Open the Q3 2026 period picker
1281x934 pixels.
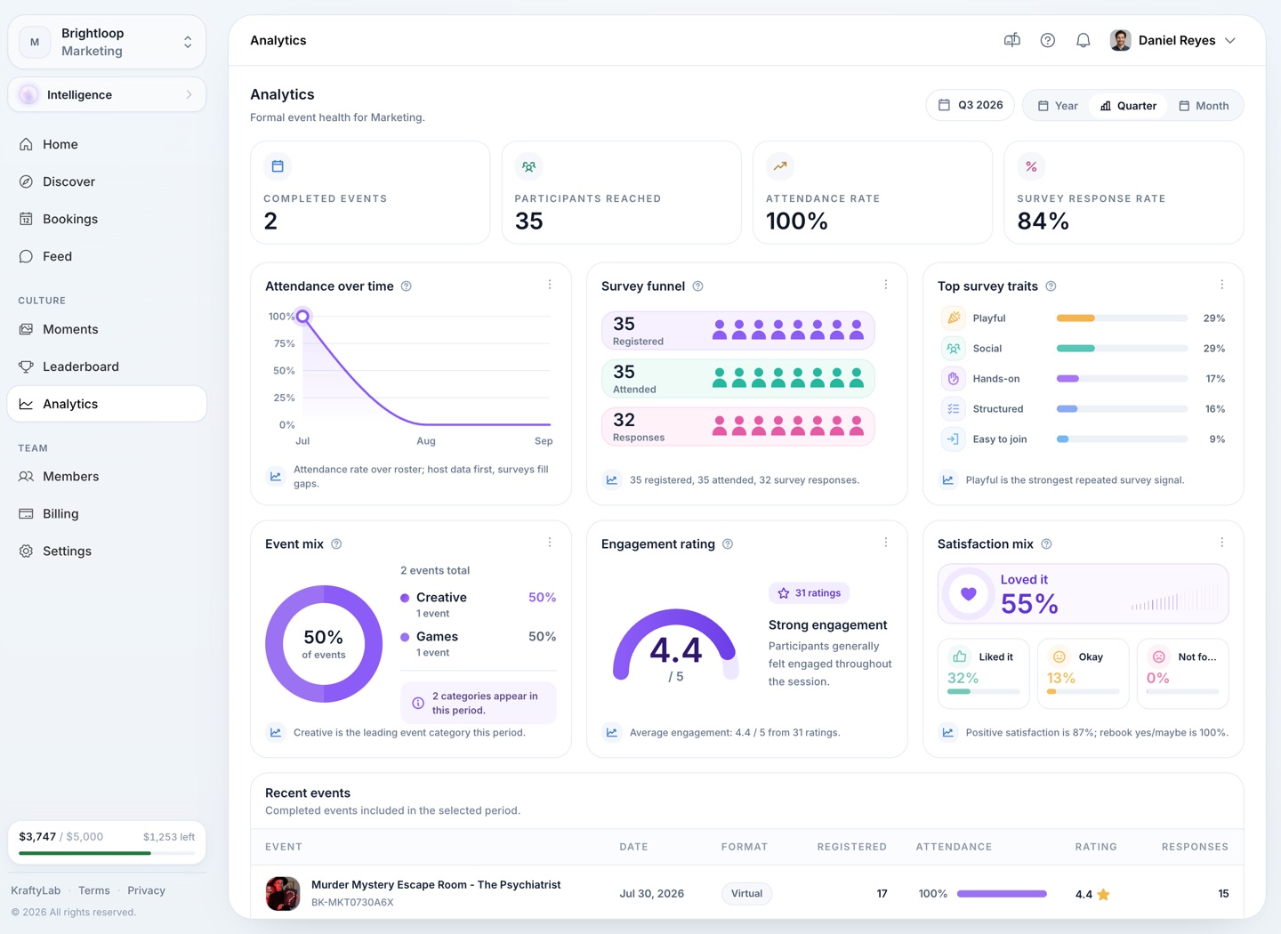click(x=970, y=105)
